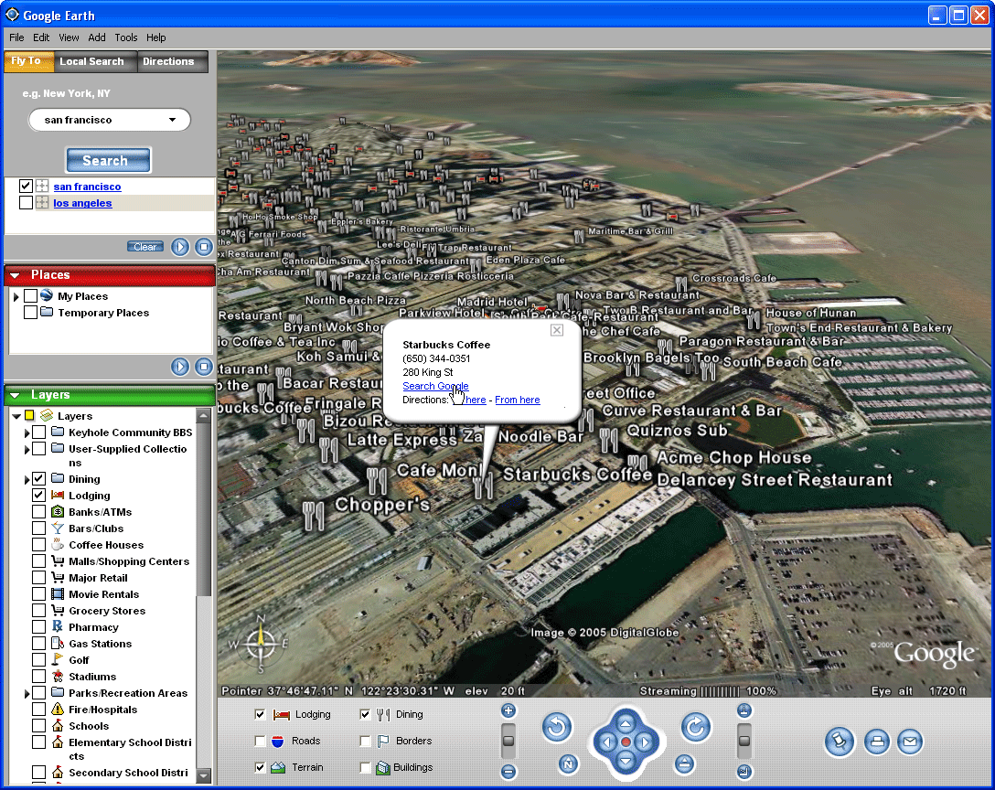995x790 pixels.
Task: Open the Tools menu
Action: (x=126, y=37)
